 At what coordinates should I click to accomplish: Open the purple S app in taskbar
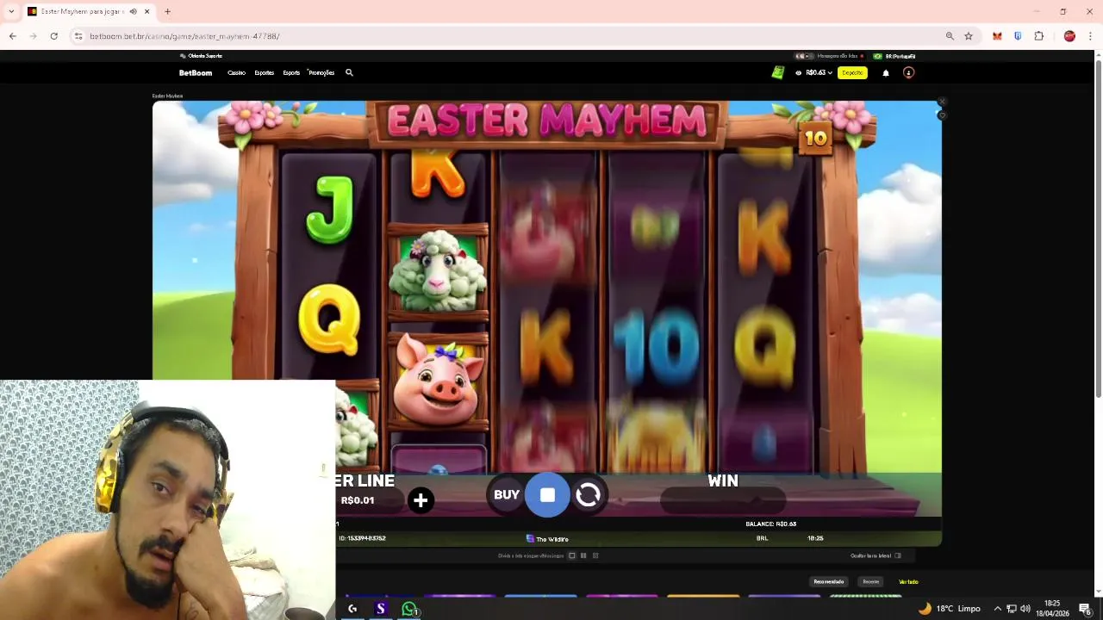pyautogui.click(x=381, y=609)
